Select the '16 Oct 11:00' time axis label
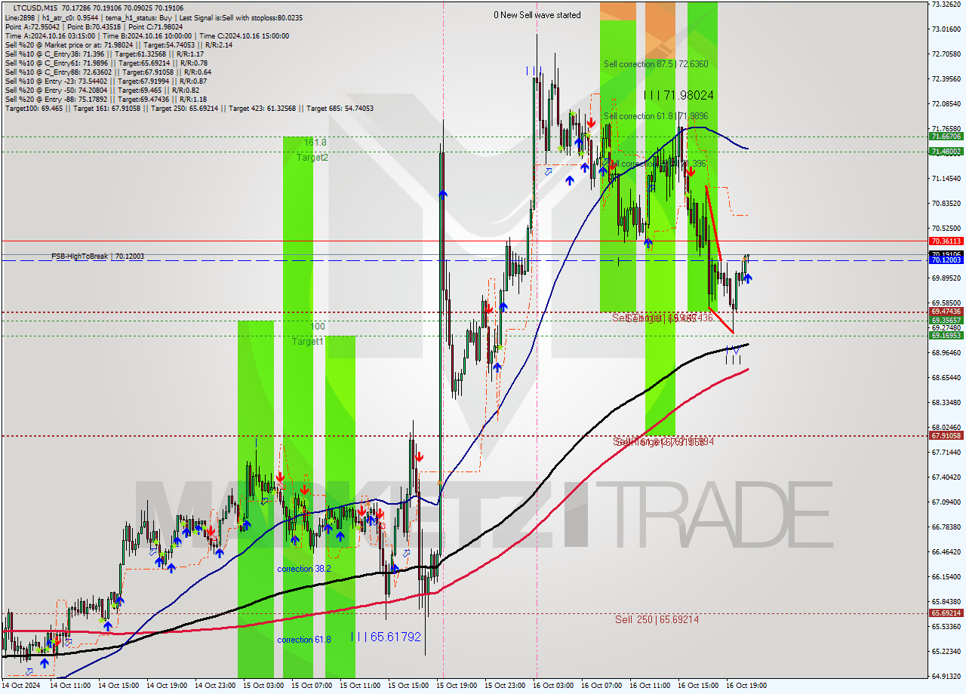This screenshot has height=694, width=966. click(x=650, y=686)
